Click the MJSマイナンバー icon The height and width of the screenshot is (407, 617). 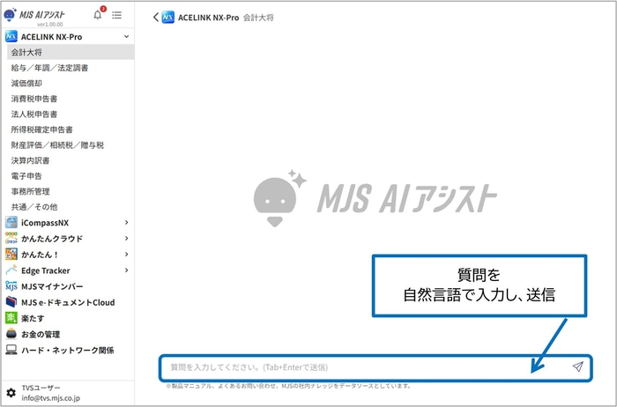point(11,286)
